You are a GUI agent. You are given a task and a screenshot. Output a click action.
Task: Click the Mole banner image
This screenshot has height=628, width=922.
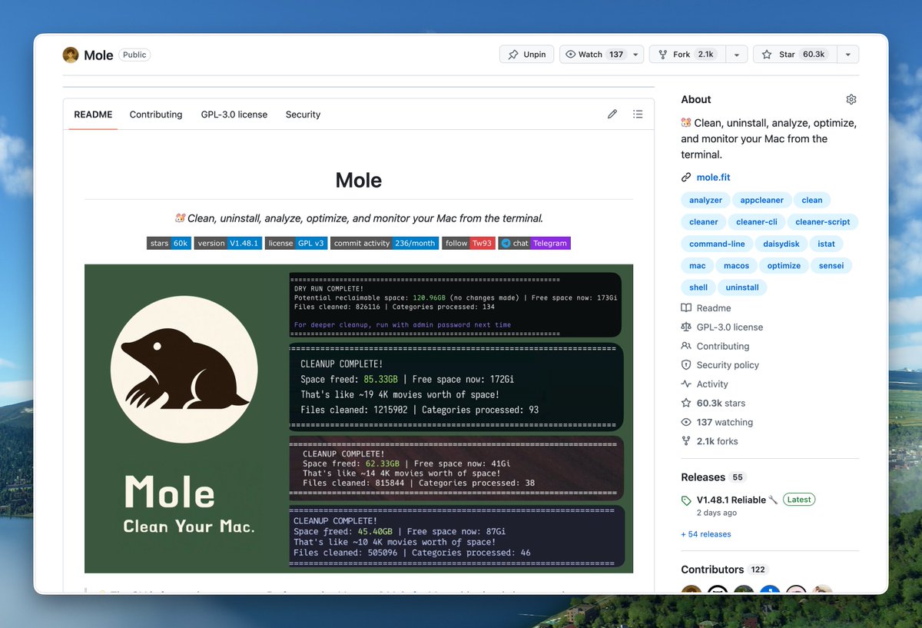(359, 418)
